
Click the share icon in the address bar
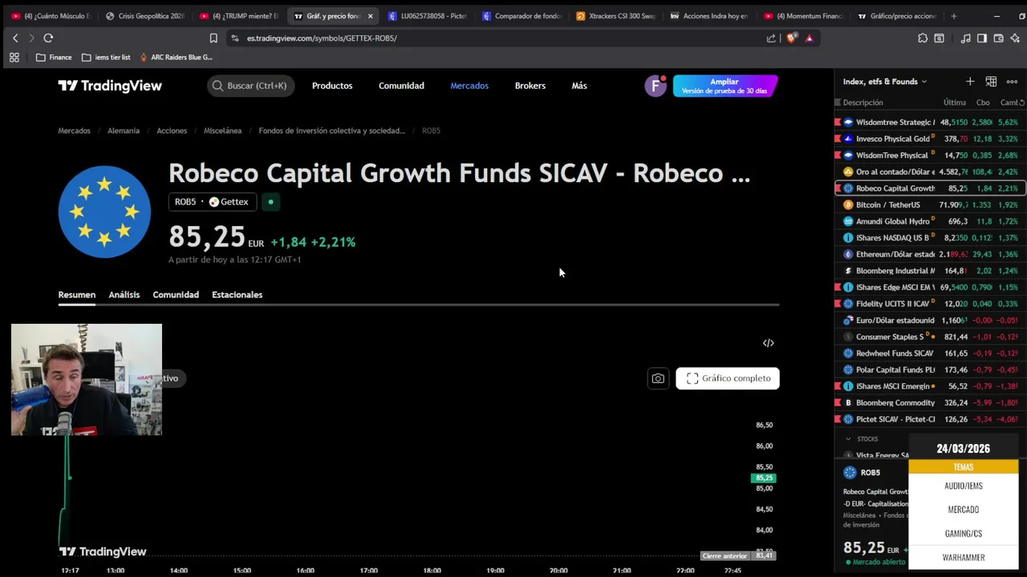771,38
